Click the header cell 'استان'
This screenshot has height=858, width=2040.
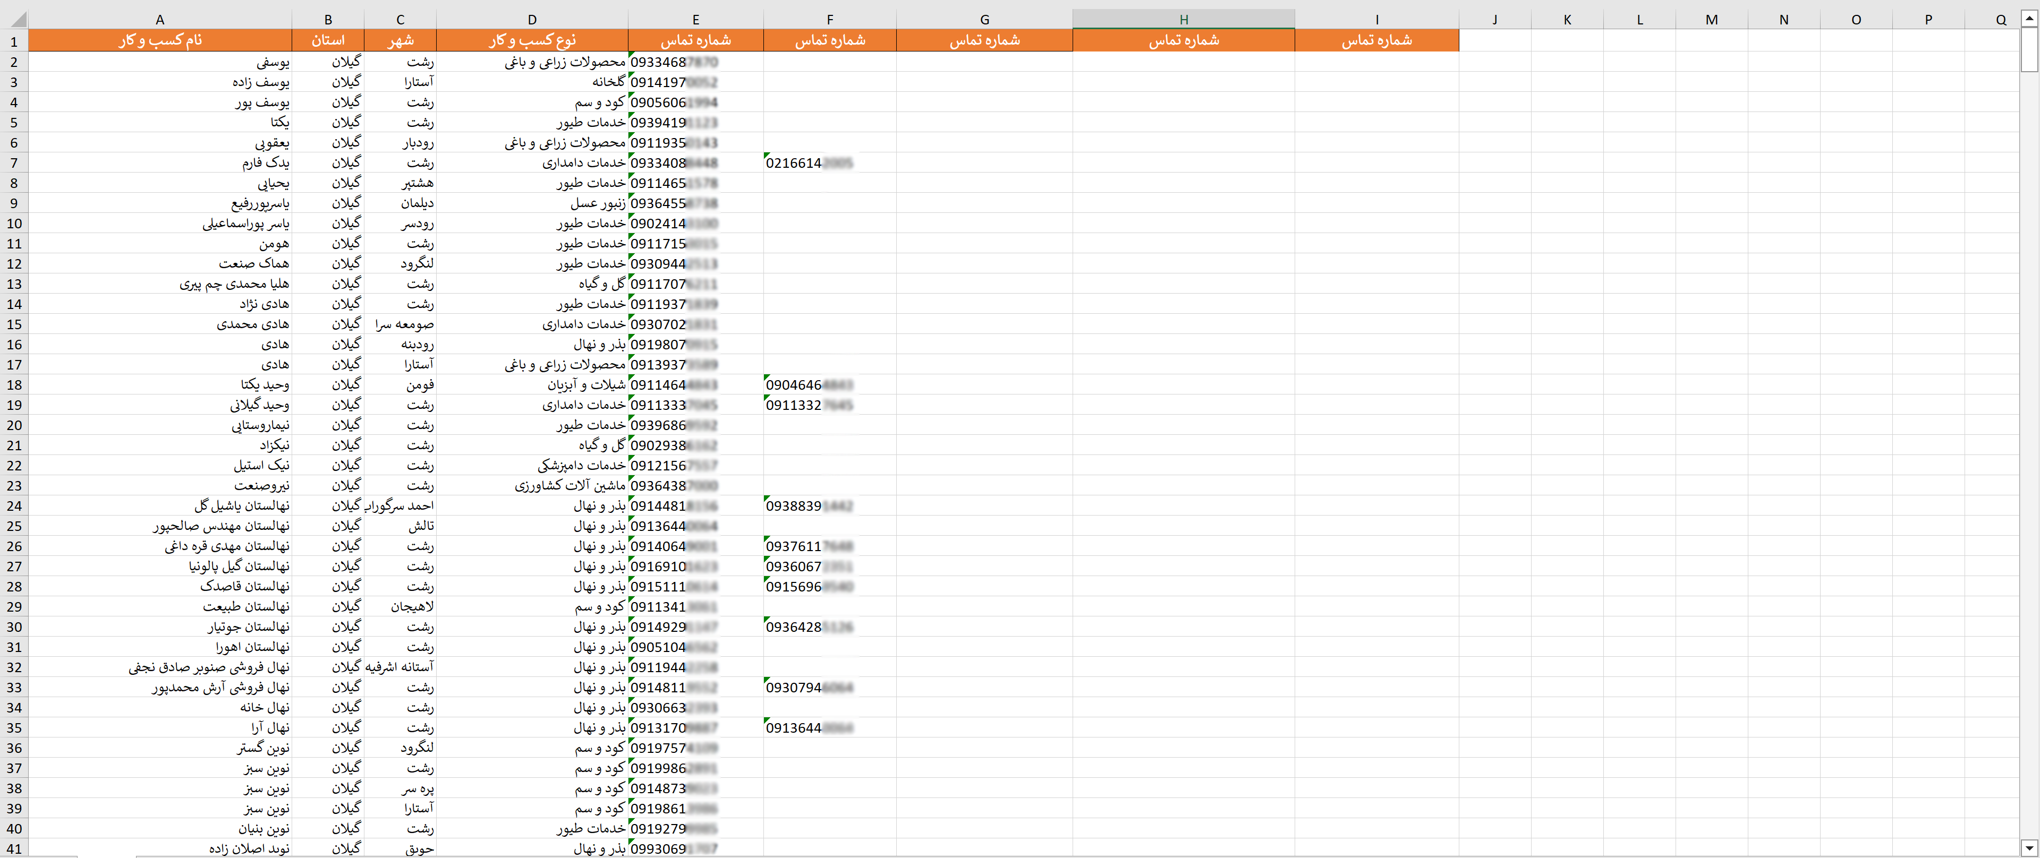(x=328, y=40)
